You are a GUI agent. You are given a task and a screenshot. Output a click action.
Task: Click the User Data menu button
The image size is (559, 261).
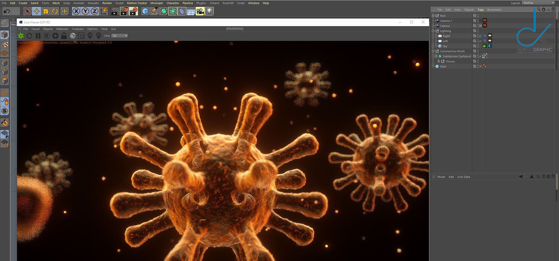pyautogui.click(x=463, y=177)
